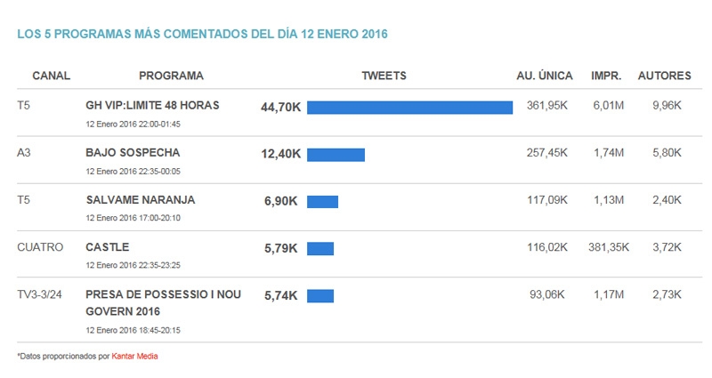Click the AU. ÚNICA column header

pos(544,76)
